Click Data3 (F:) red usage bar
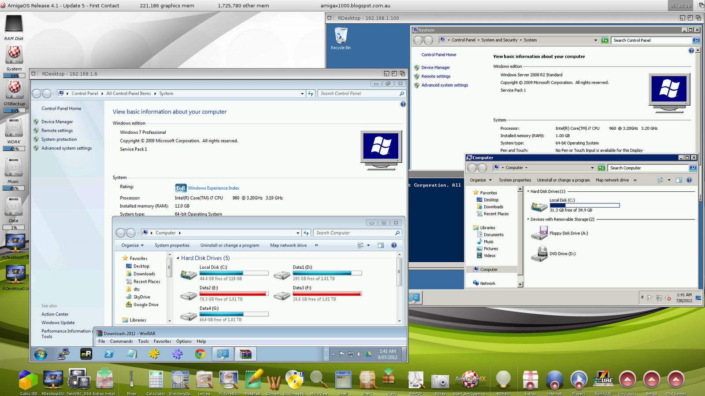This screenshot has width=705, height=396. [327, 293]
